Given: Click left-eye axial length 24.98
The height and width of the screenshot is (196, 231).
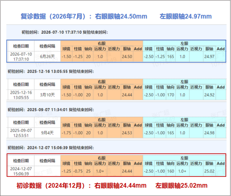Looking at the screenshot, I should coord(209,133).
